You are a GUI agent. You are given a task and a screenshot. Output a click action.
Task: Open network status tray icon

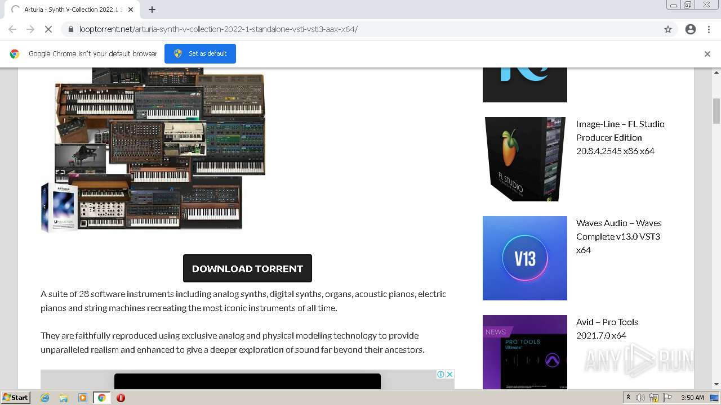pos(654,398)
